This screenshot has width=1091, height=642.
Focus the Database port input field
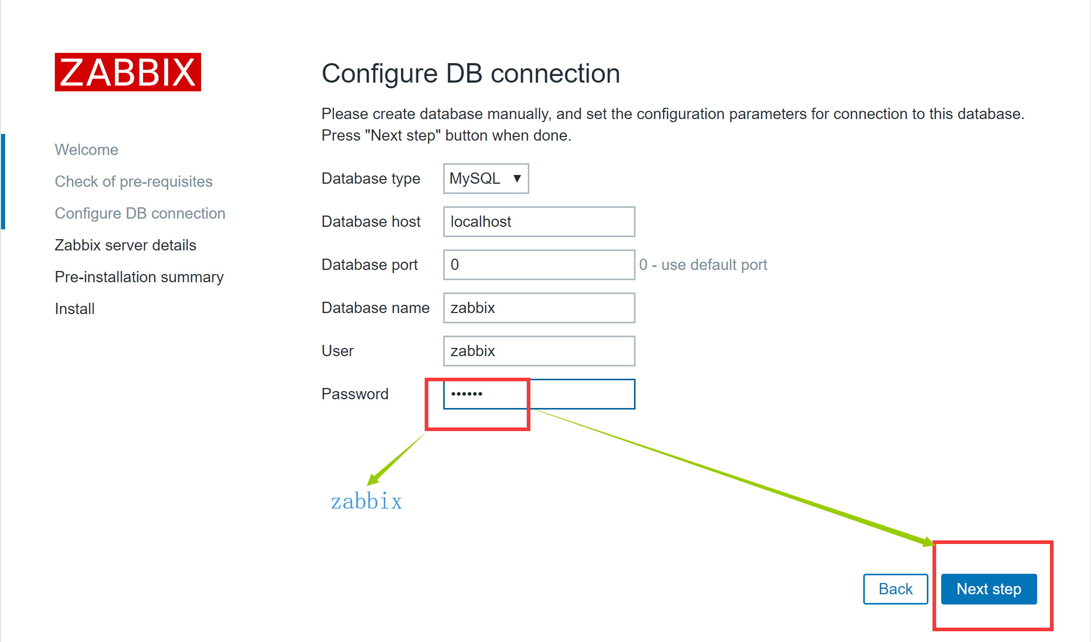pyautogui.click(x=539, y=265)
